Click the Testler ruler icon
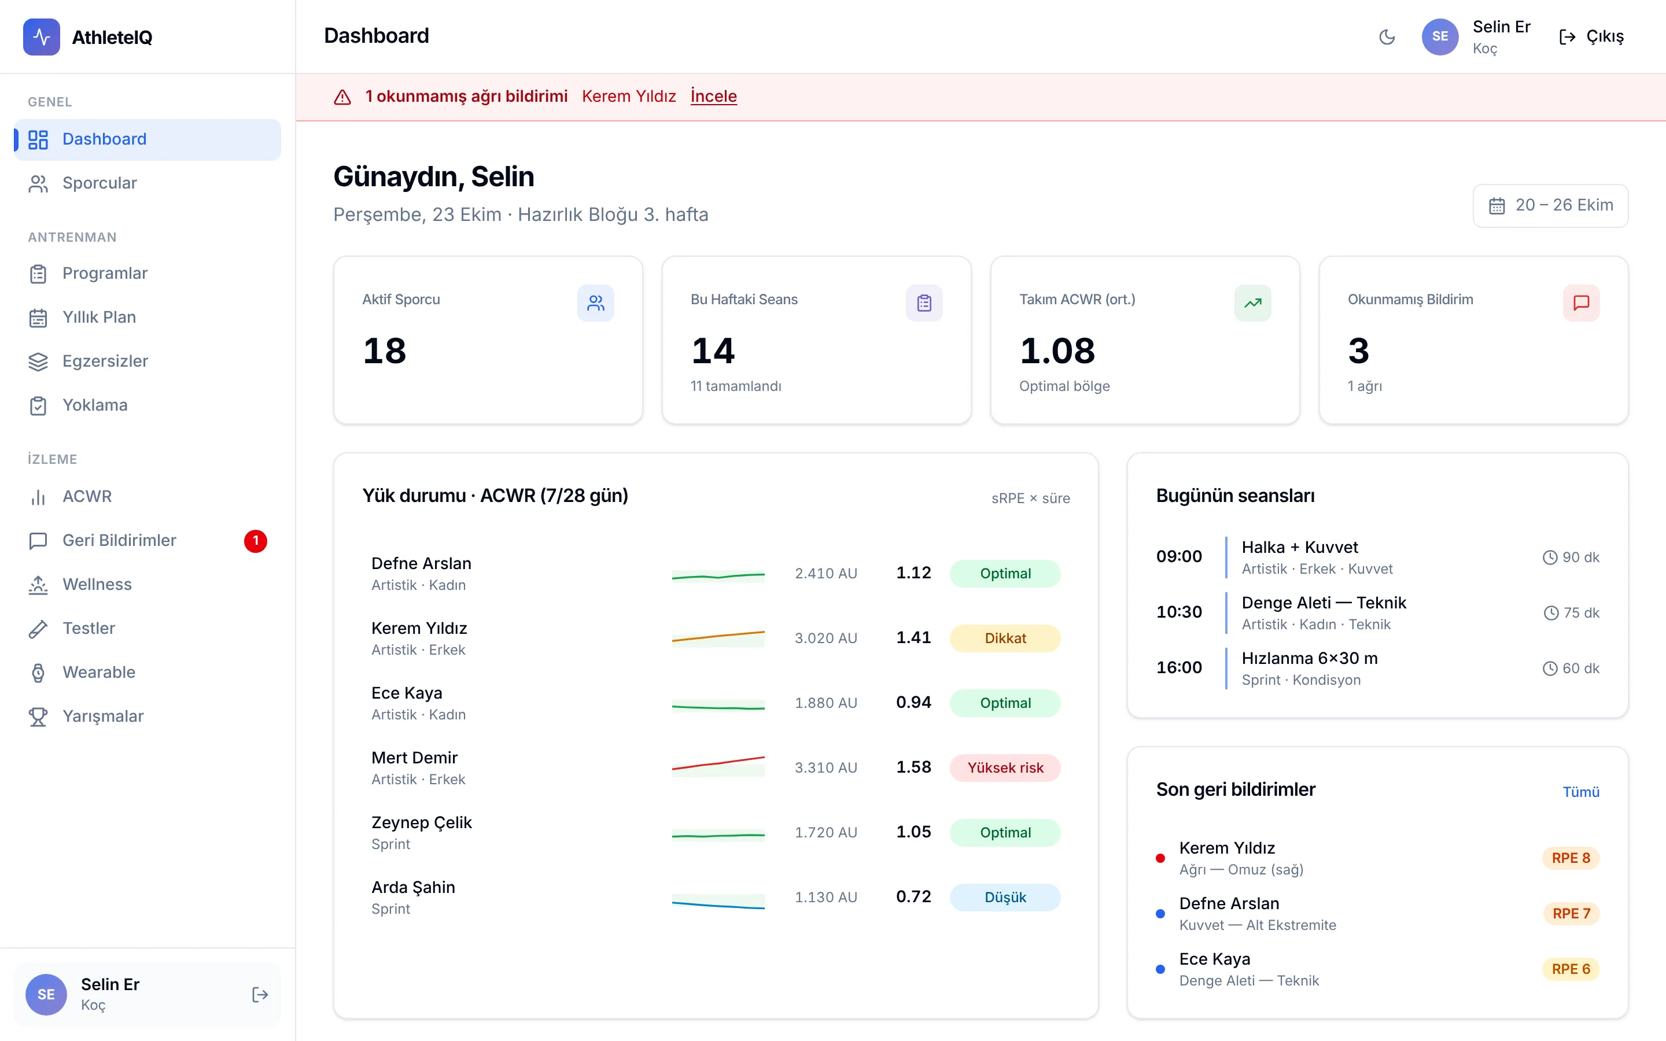 point(39,629)
